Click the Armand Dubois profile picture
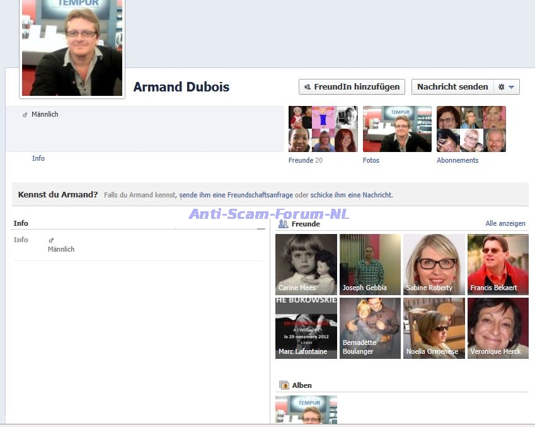This screenshot has width=535, height=427. coord(72,47)
